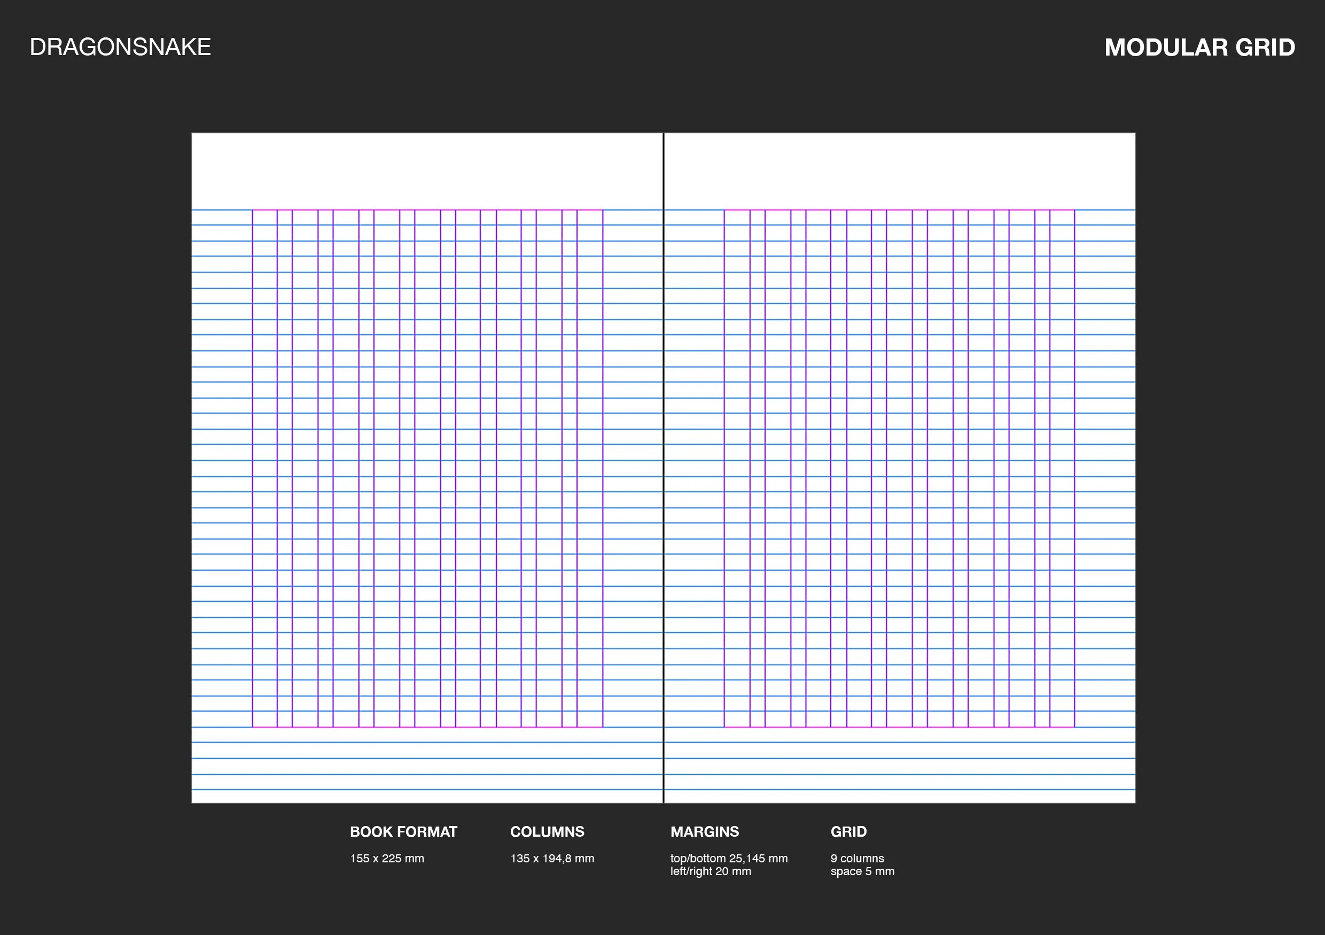Click the DRAGONSNAKE title text
This screenshot has height=935, width=1325.
click(x=120, y=48)
